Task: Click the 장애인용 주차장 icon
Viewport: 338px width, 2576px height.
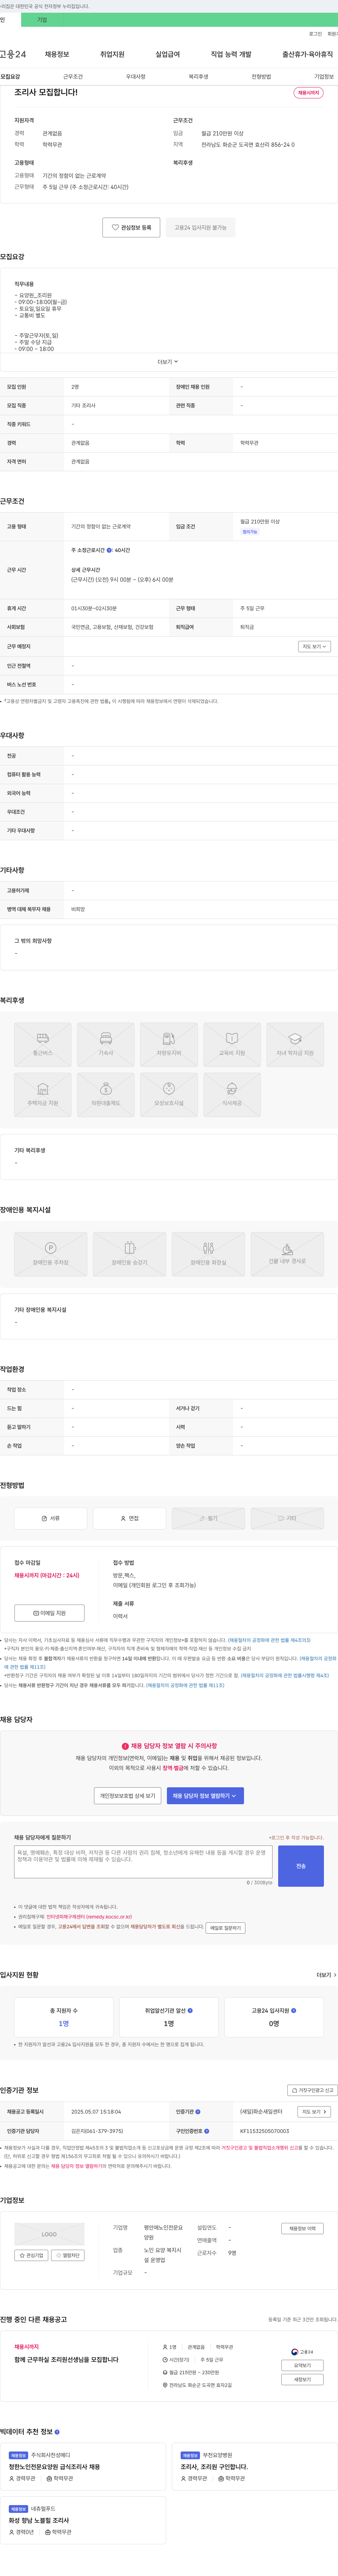Action: (x=50, y=1254)
